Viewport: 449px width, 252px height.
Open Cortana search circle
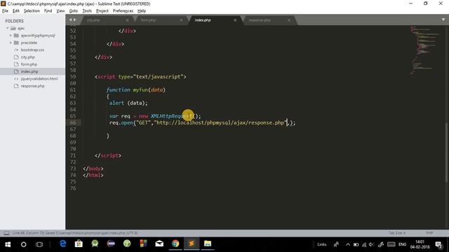23,244
